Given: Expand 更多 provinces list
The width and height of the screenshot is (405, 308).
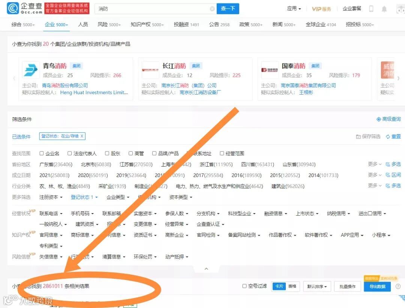Looking at the screenshot, I should click(x=375, y=164).
